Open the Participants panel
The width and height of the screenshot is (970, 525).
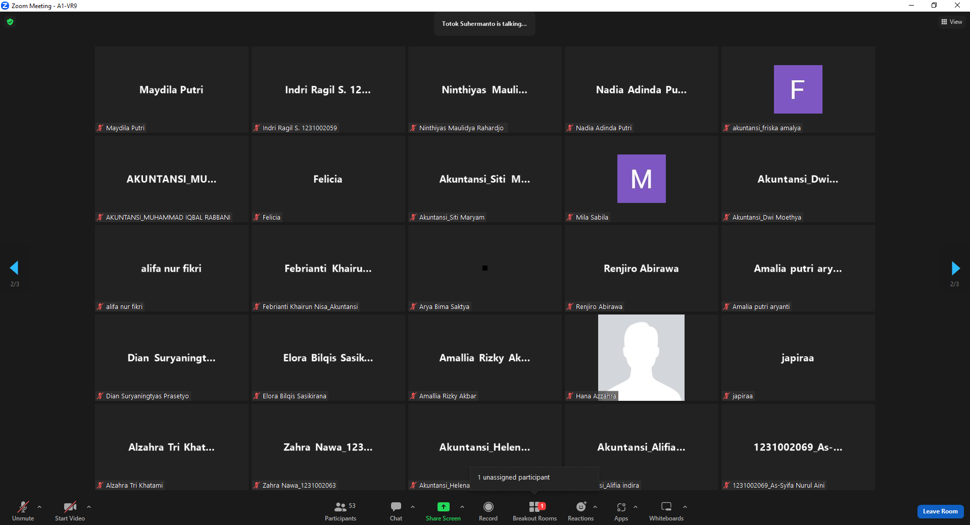pos(341,511)
